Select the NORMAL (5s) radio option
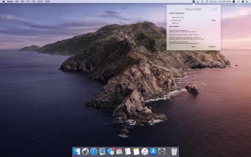The height and width of the screenshot is (157, 251). [170, 20]
